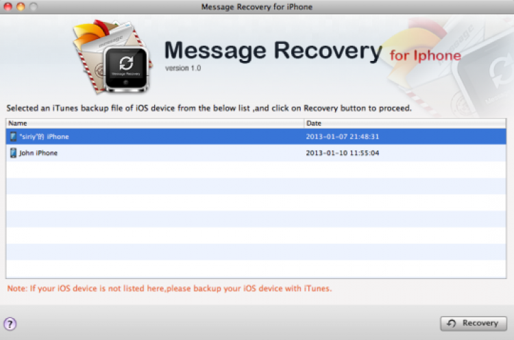
Task: Click phone icon beside John iPhone
Action: point(13,153)
